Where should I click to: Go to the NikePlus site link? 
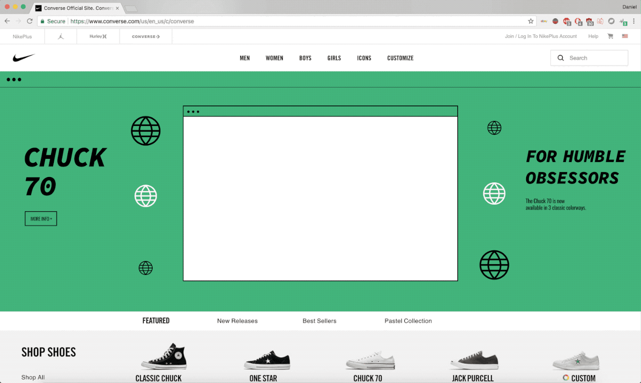(22, 36)
